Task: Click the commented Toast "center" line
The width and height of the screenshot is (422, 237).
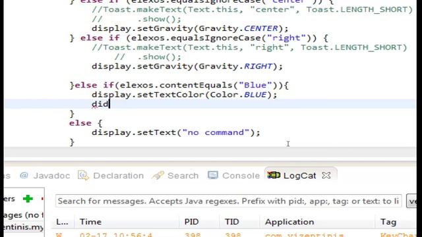Action: point(252,10)
